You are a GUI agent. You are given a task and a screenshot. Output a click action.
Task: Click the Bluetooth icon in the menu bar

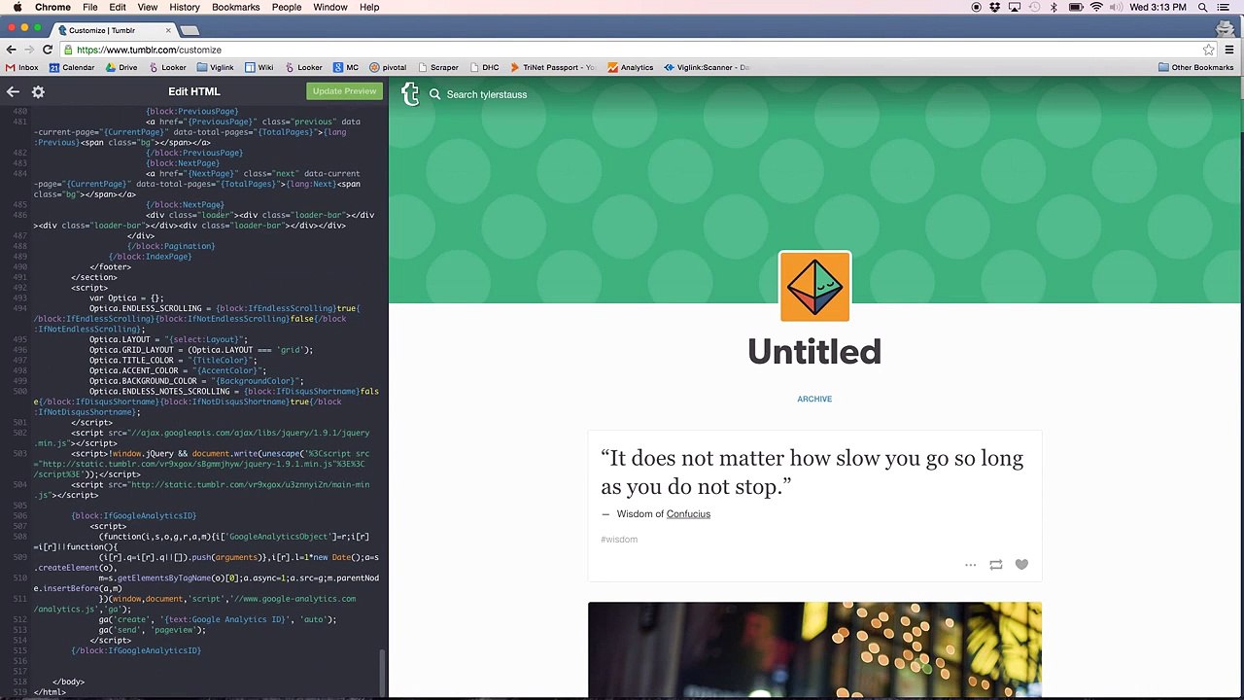[1054, 7]
